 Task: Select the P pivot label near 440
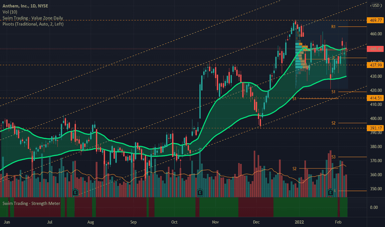pos(334,58)
